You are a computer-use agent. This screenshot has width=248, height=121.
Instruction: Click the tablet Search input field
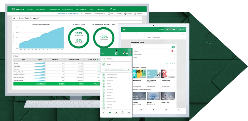(x=152, y=47)
